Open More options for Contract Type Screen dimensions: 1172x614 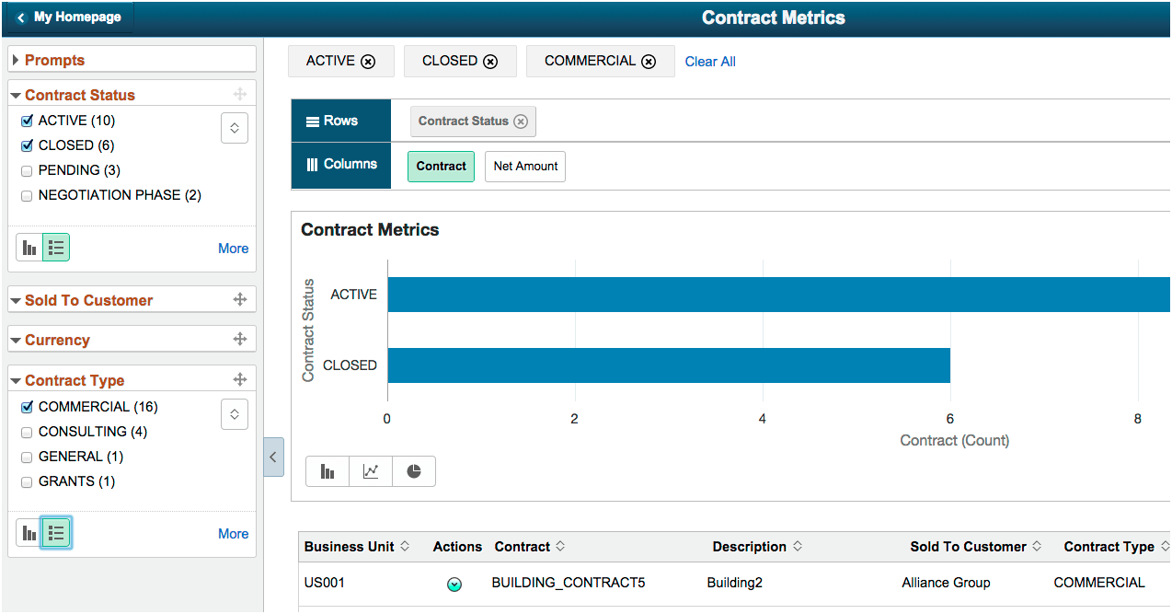233,533
